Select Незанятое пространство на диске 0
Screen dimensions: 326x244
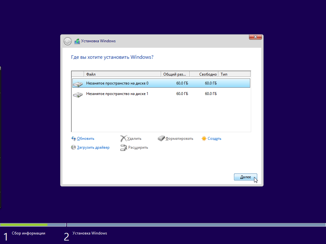tap(161, 83)
